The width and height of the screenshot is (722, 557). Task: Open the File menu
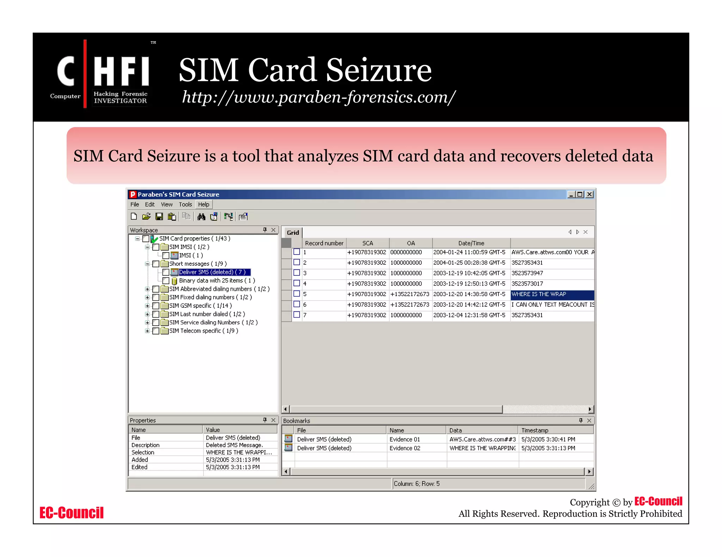coord(135,204)
